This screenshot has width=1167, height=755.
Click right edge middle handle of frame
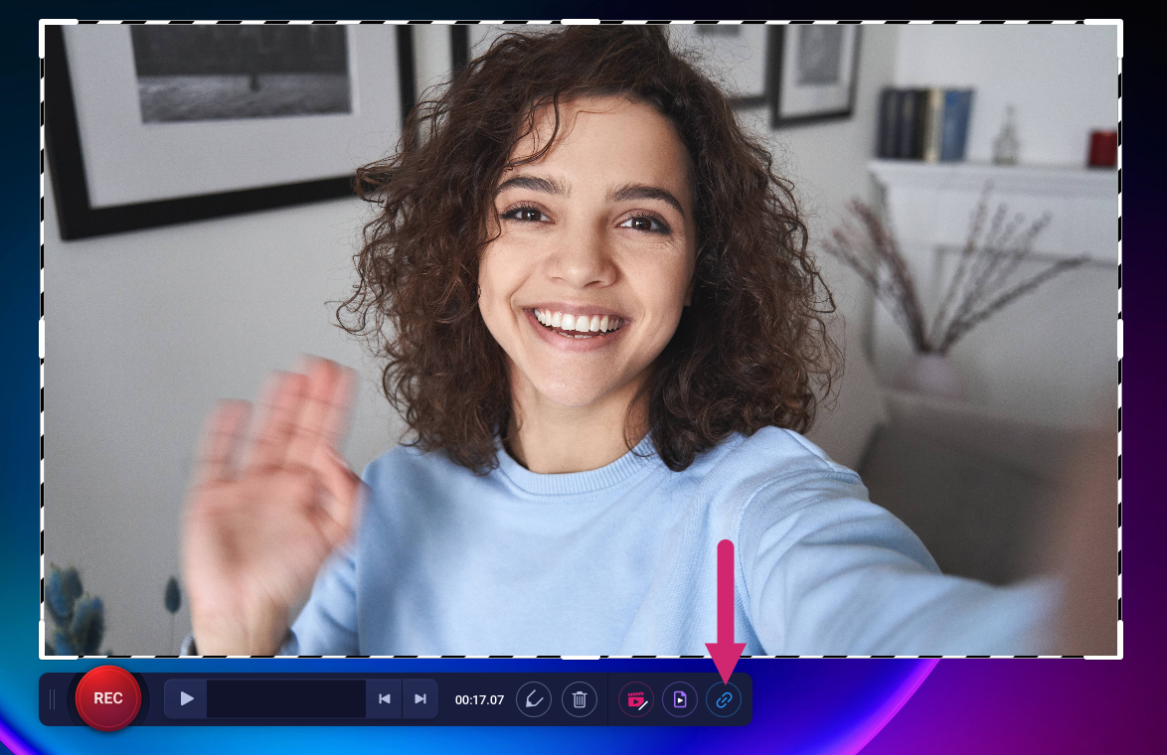(1120, 339)
